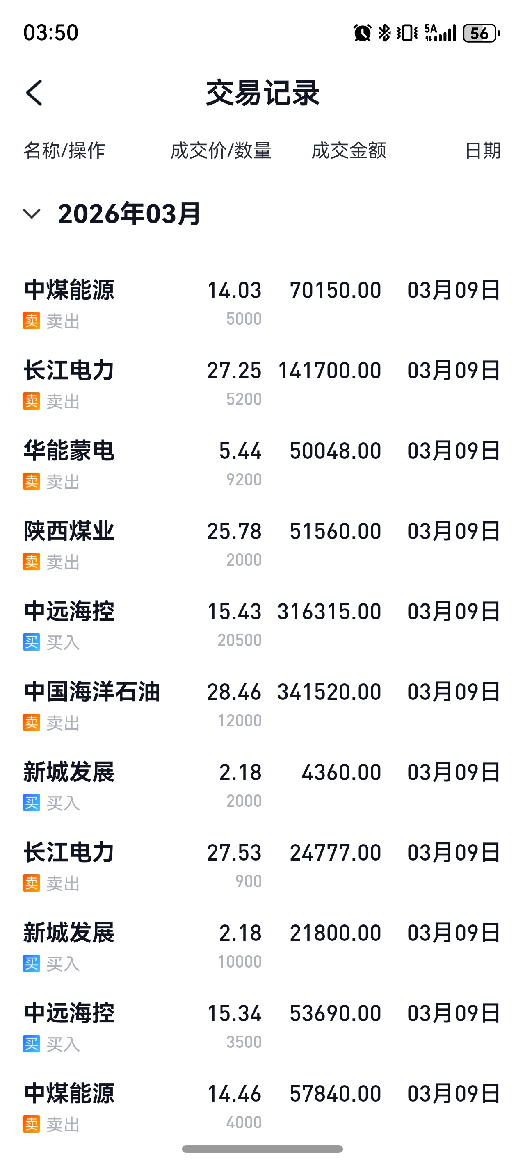Tap the blue 买 badge for 新城发展 2000 shares

pyautogui.click(x=32, y=803)
